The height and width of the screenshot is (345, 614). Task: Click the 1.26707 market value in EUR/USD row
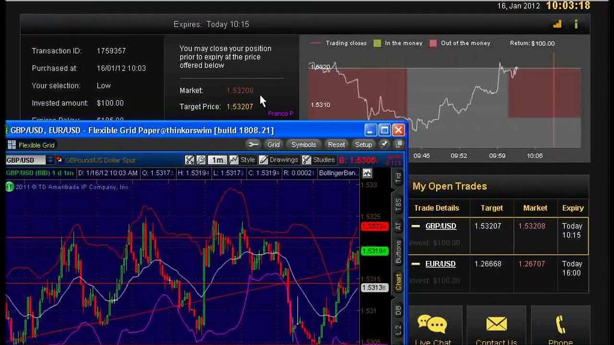click(531, 264)
